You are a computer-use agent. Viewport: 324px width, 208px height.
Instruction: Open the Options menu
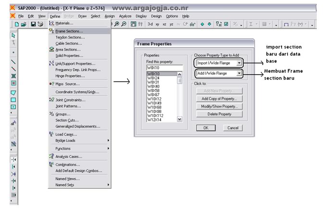(x=172, y=16)
